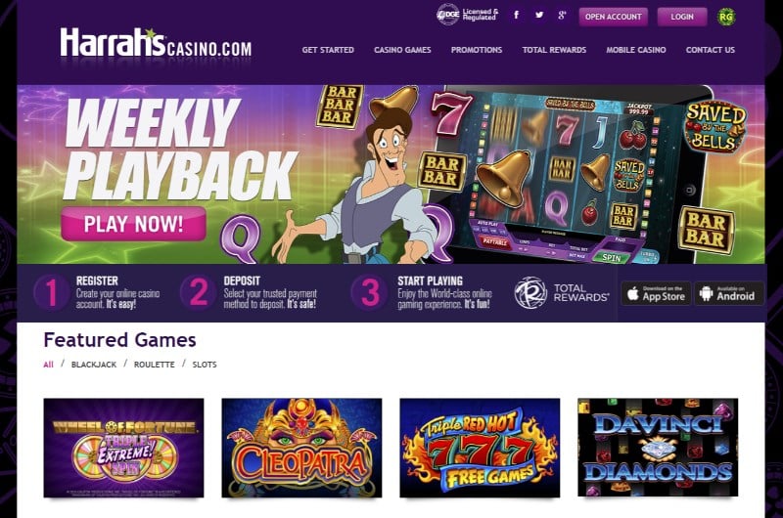Screen dimensions: 783x518
Task: Open the Mobile Casino page
Action: point(635,50)
